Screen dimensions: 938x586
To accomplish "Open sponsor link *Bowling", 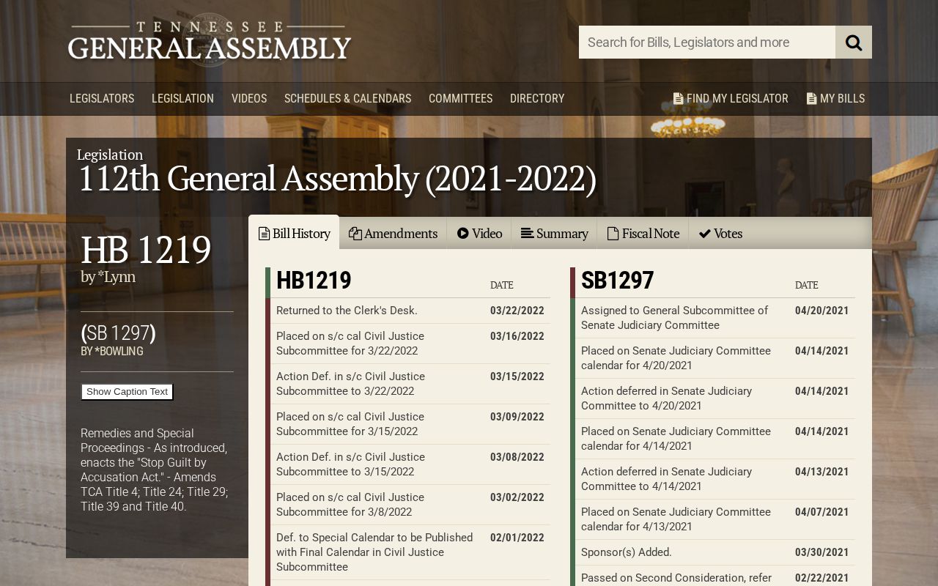I will (119, 352).
